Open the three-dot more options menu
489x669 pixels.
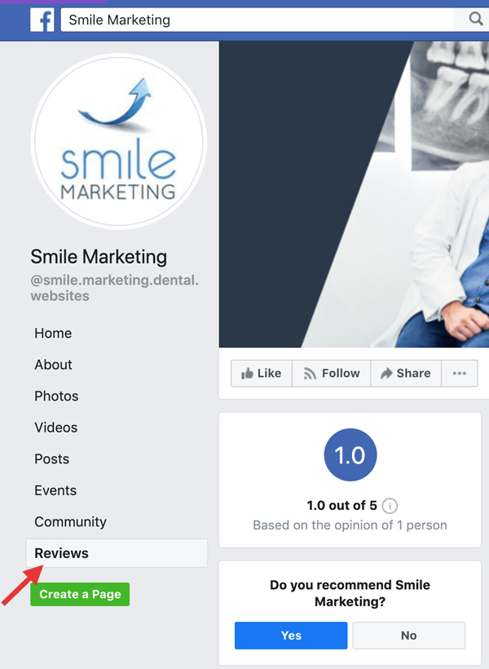459,374
